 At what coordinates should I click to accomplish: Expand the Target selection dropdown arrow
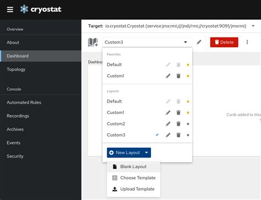[x=253, y=26]
